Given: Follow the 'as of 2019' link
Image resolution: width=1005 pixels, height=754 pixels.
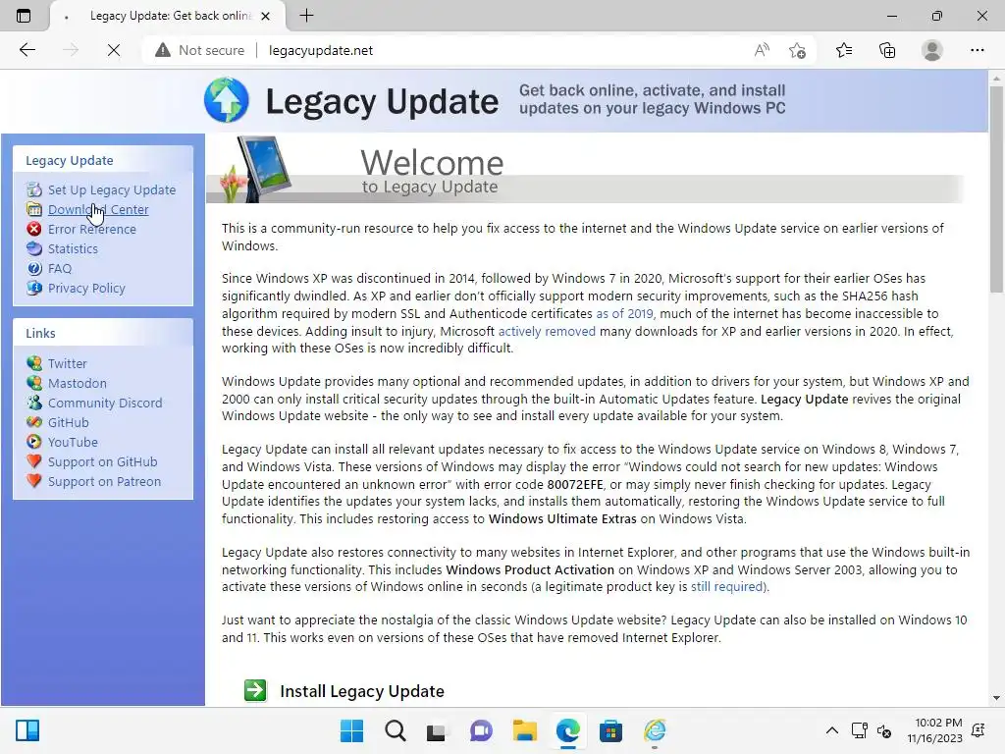Looking at the screenshot, I should pos(625,313).
